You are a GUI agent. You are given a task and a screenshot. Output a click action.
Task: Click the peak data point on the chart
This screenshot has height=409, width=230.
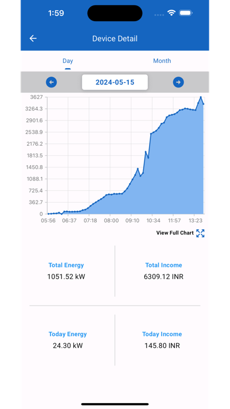click(x=201, y=98)
